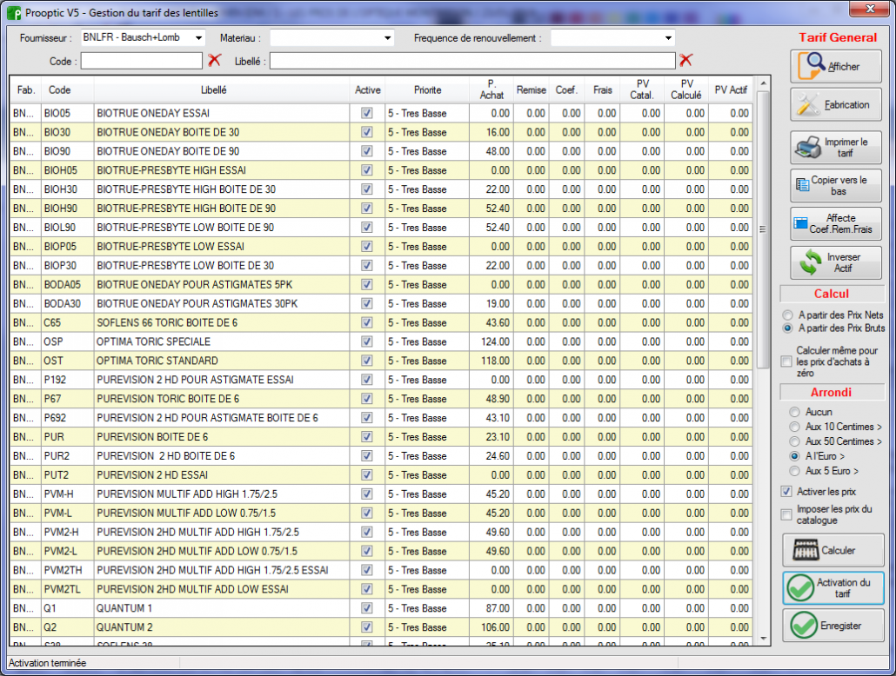Toggle Activer les prix checkbox
896x676 pixels.
point(786,492)
